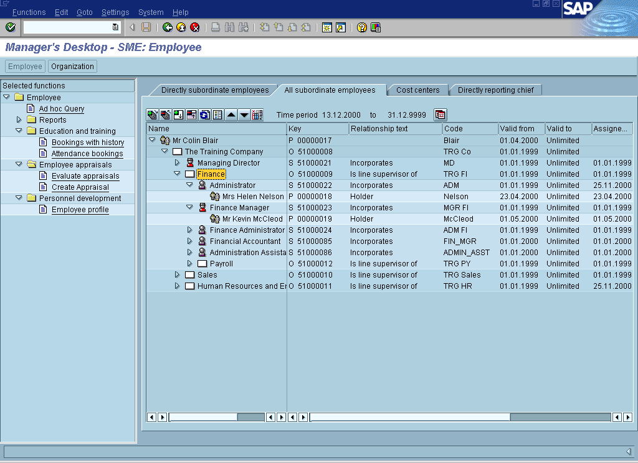Click the green Back arrow icon

(x=167, y=27)
